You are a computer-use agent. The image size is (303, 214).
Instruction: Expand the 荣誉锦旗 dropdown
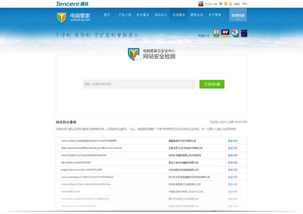pyautogui.click(x=238, y=16)
